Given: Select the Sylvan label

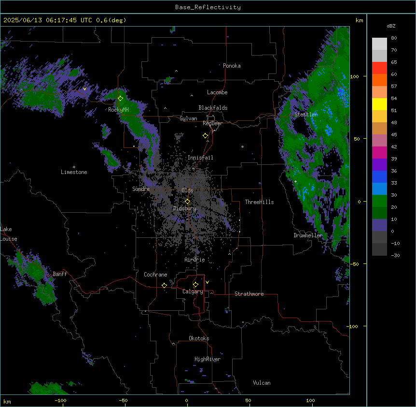Looking at the screenshot, I should (x=188, y=118).
